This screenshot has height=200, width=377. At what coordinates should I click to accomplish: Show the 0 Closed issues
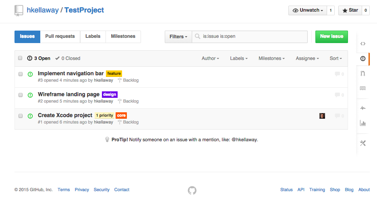(x=68, y=58)
